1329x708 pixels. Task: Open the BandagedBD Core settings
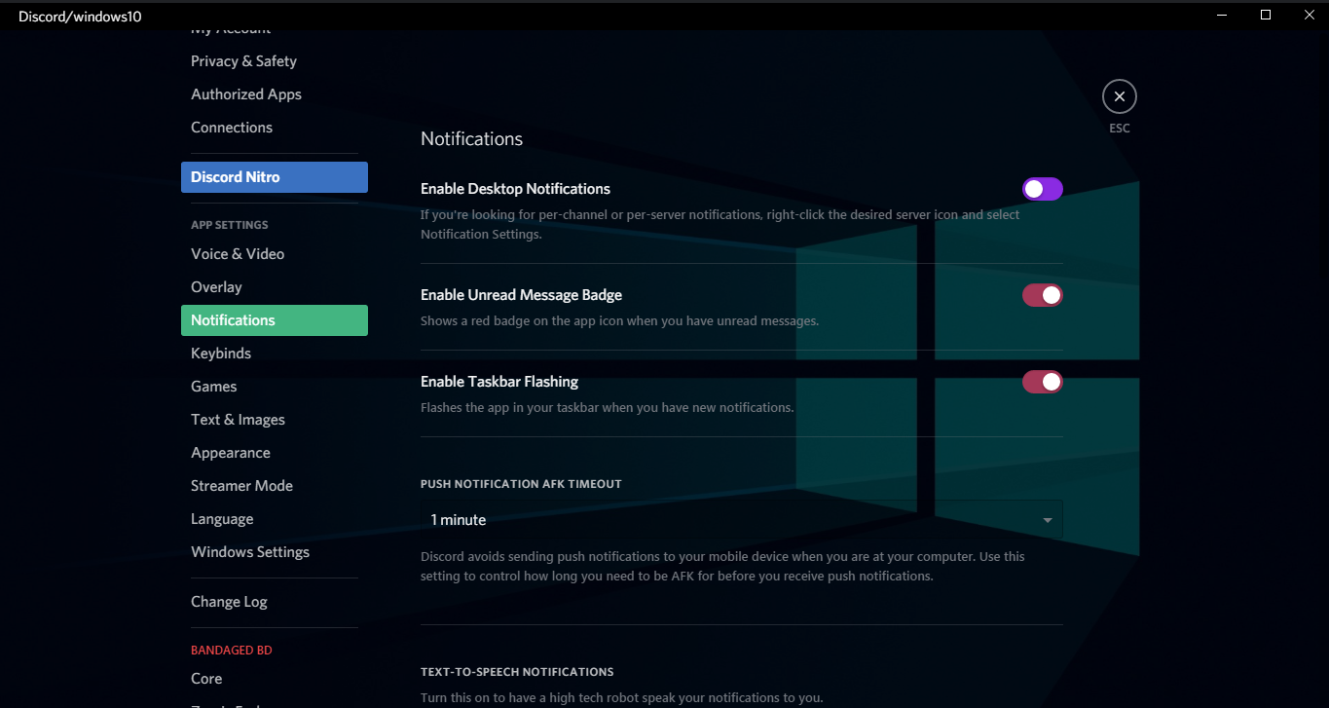(x=206, y=678)
